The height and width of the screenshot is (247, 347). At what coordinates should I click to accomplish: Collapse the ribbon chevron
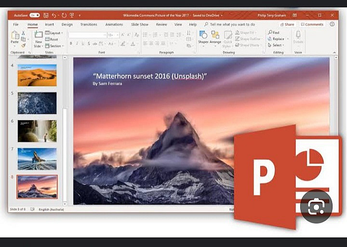click(334, 53)
